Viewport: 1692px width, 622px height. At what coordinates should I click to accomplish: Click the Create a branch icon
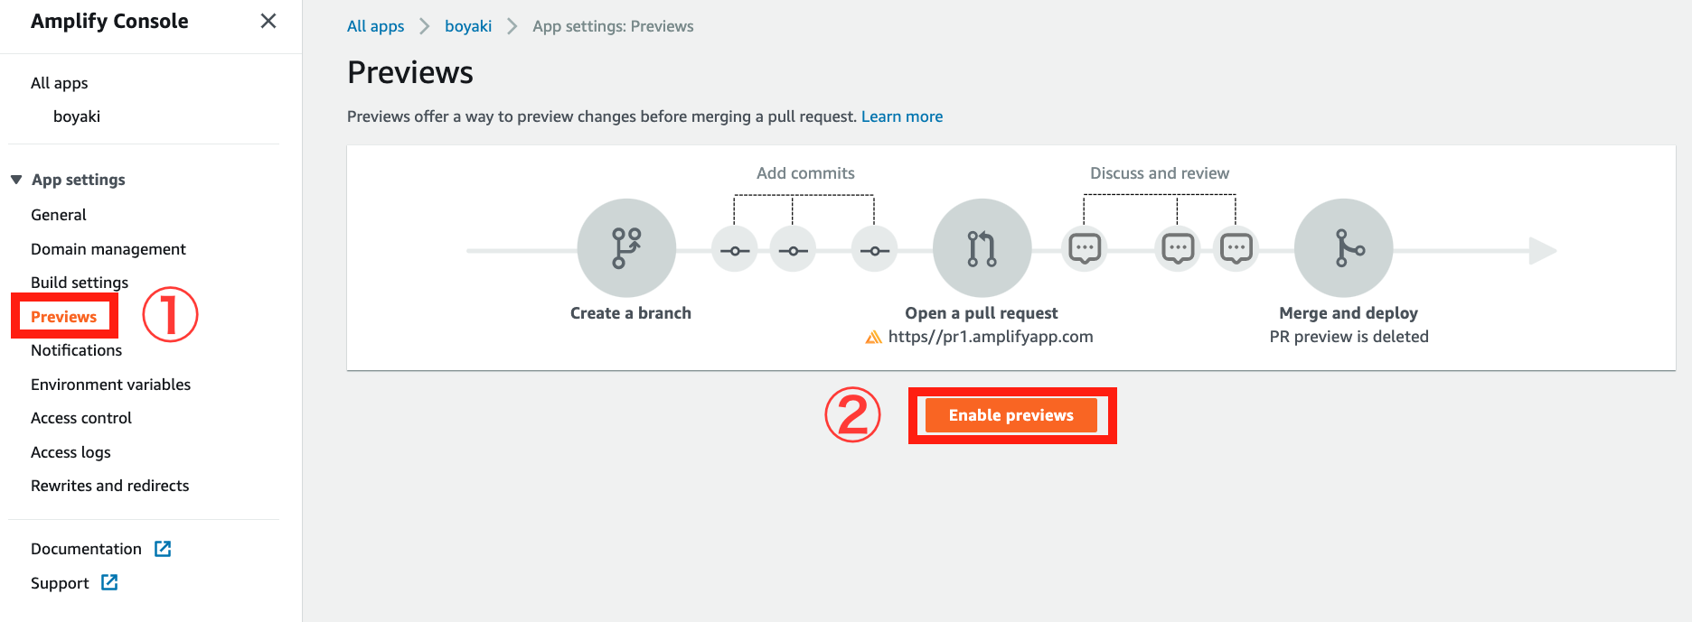click(x=626, y=247)
